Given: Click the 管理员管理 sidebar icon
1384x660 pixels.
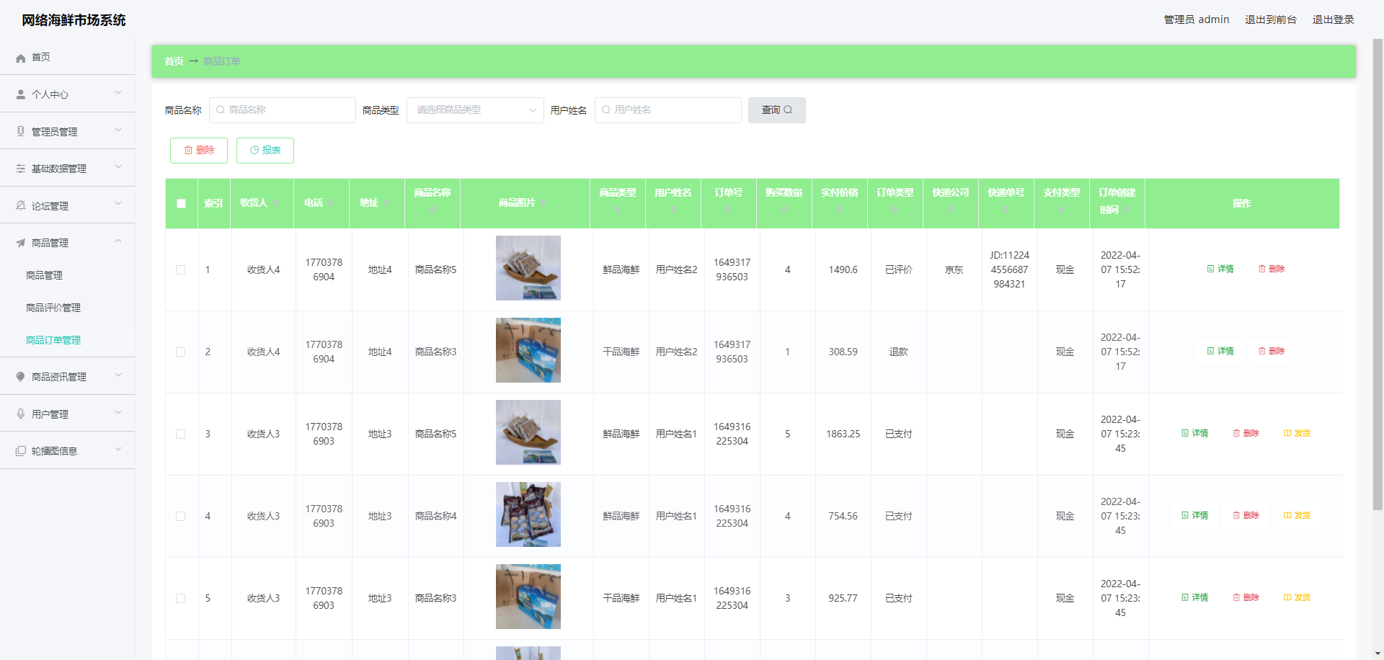Looking at the screenshot, I should pyautogui.click(x=21, y=131).
